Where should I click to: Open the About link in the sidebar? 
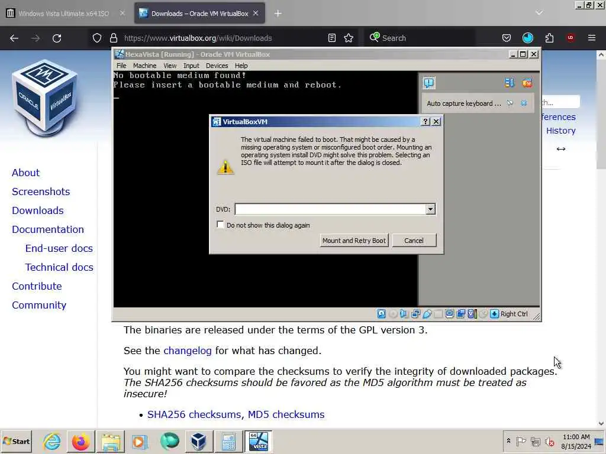pyautogui.click(x=25, y=173)
